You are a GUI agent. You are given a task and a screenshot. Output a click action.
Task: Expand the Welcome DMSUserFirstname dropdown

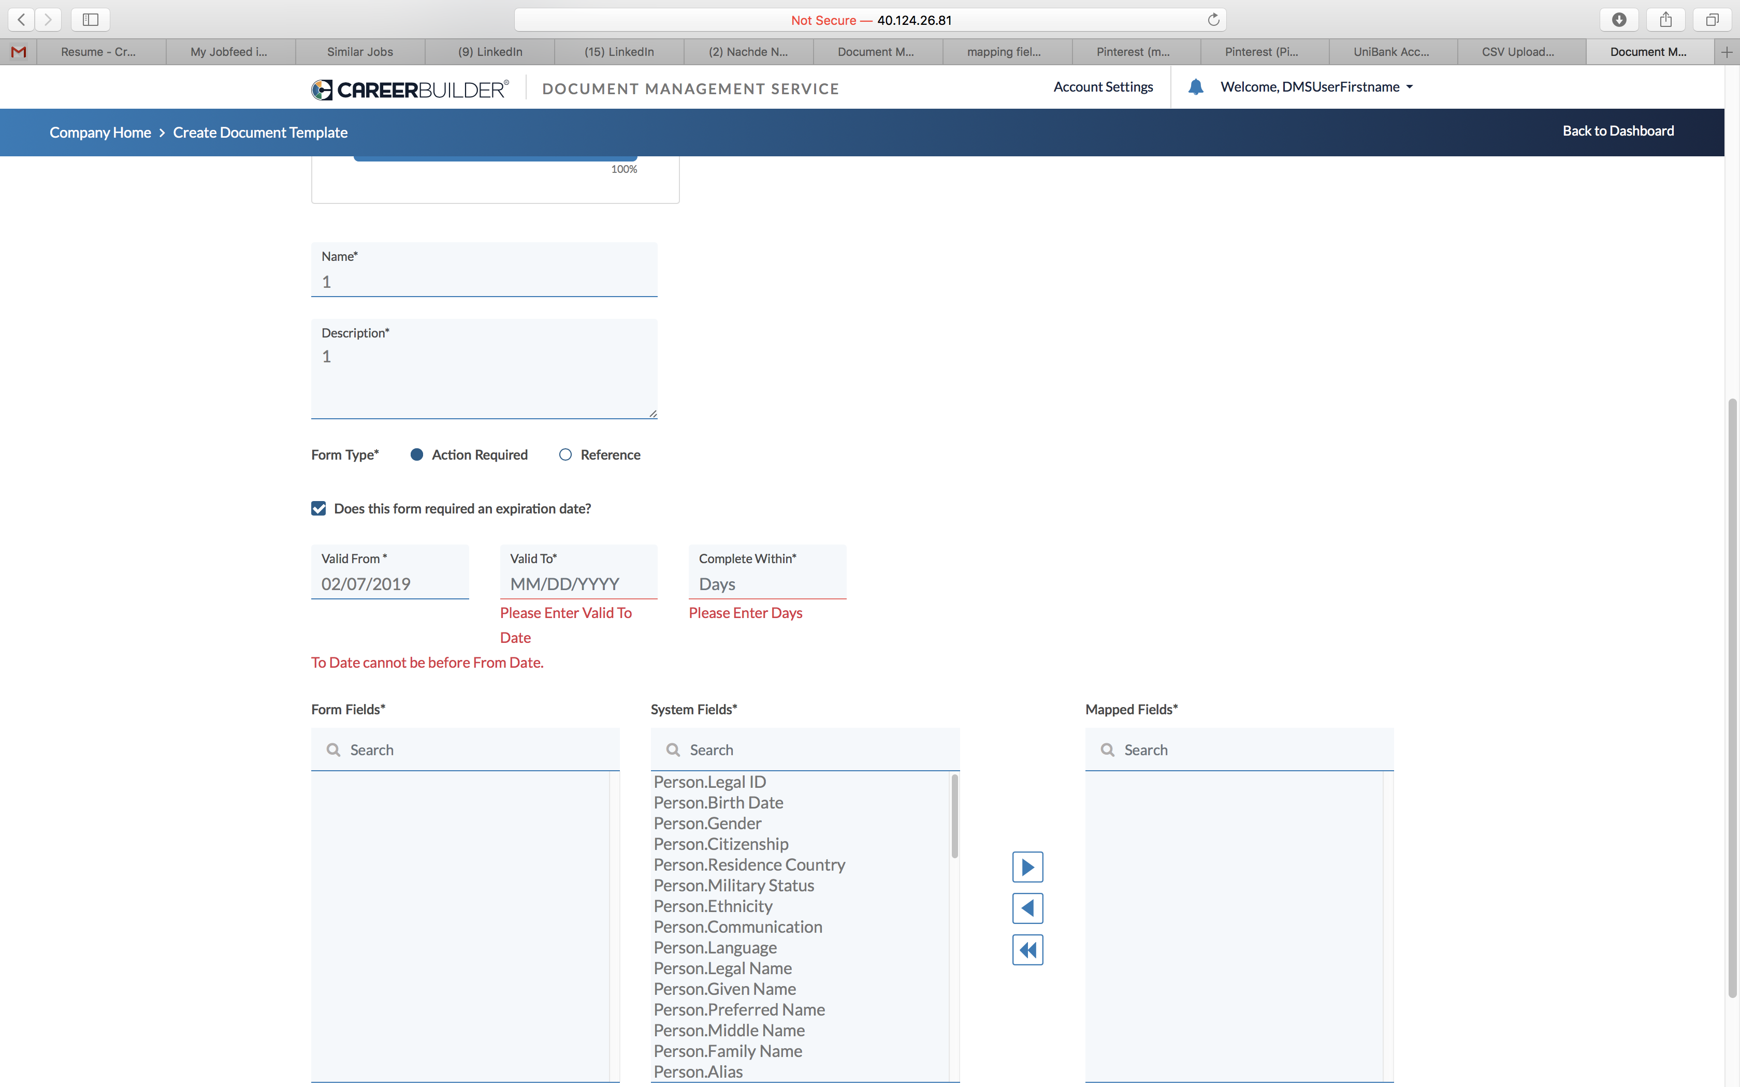point(1316,87)
